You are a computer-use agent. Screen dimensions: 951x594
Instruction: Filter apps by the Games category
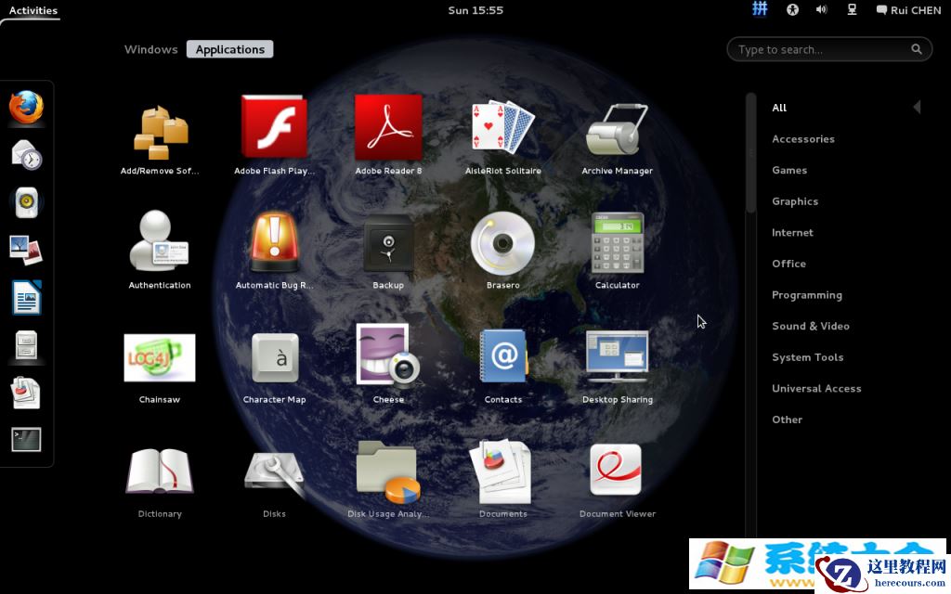pyautogui.click(x=789, y=170)
